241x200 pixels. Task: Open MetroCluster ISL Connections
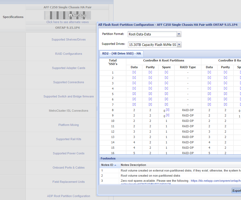(x=68, y=111)
